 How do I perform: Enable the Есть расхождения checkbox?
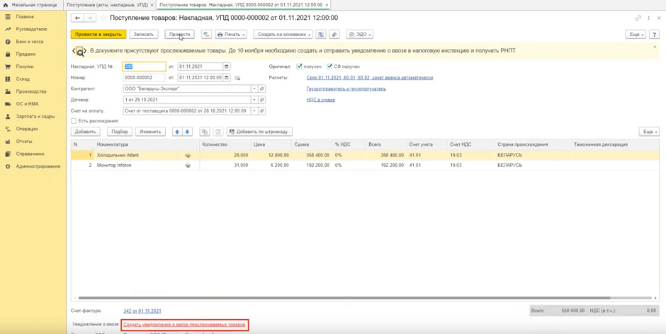[x=74, y=121]
